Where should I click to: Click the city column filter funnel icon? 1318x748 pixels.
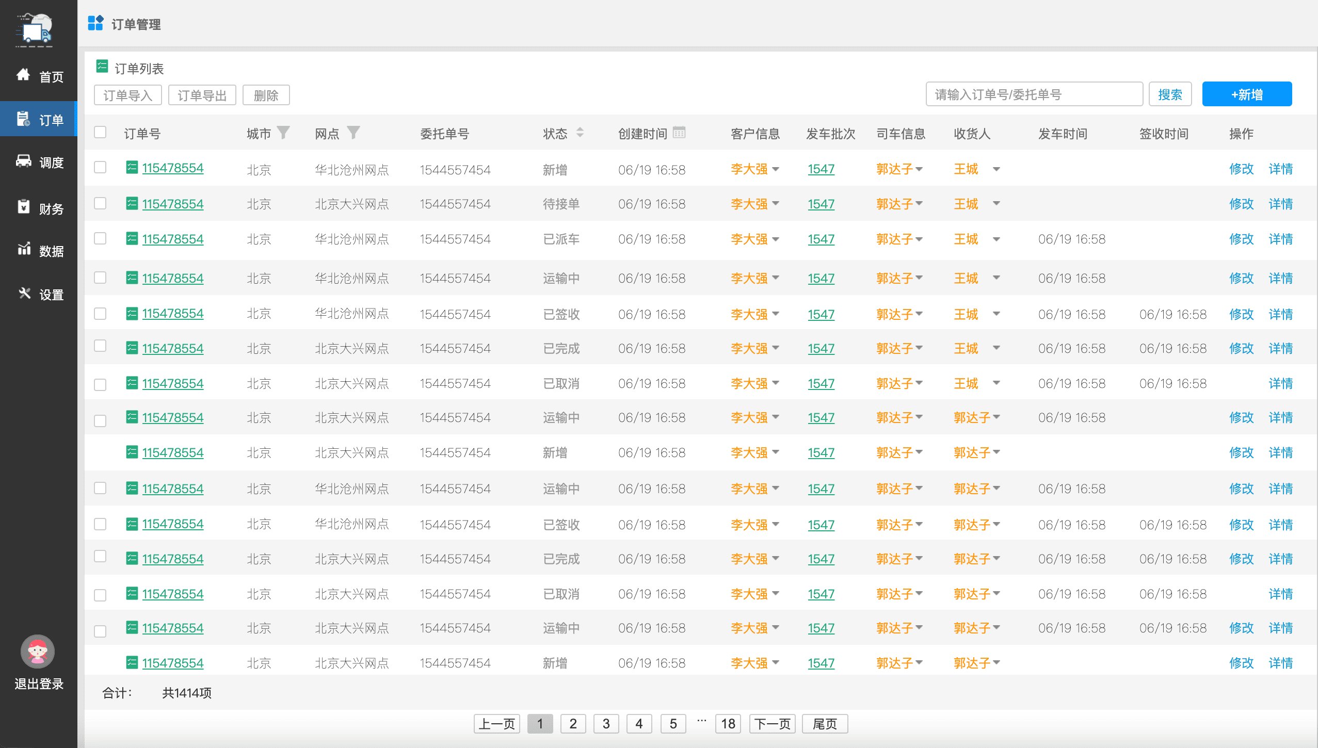(x=283, y=133)
